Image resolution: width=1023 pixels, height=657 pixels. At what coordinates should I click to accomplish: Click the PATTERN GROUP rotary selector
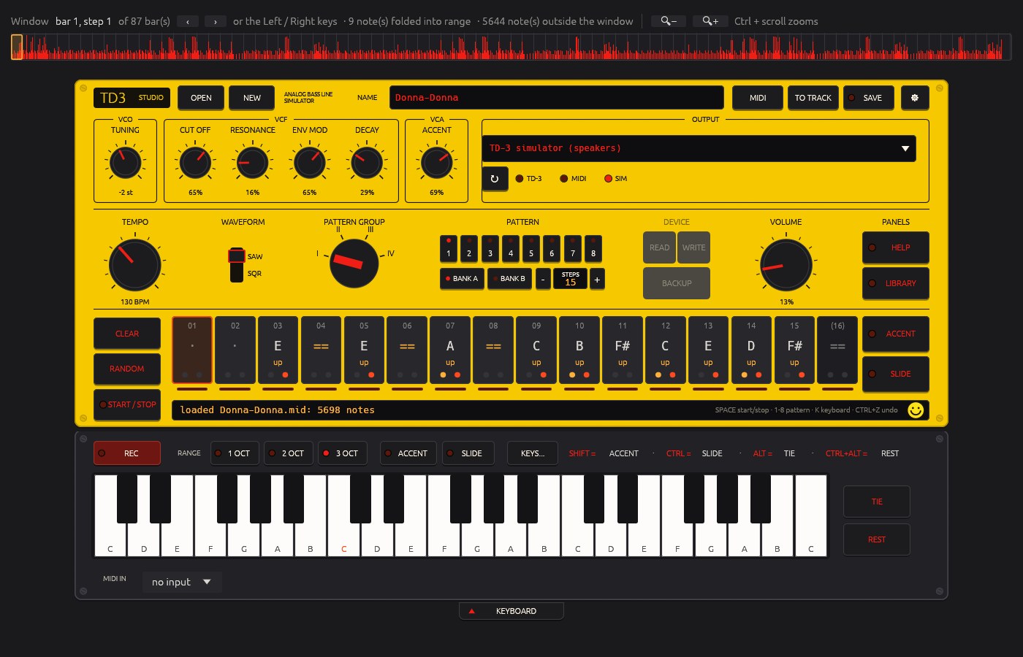click(354, 263)
